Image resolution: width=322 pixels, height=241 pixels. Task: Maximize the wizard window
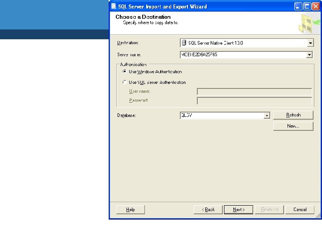(x=307, y=6)
